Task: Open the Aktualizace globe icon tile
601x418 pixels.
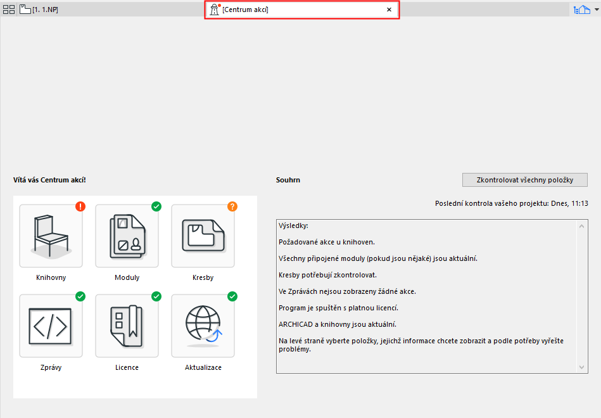Action: (203, 326)
